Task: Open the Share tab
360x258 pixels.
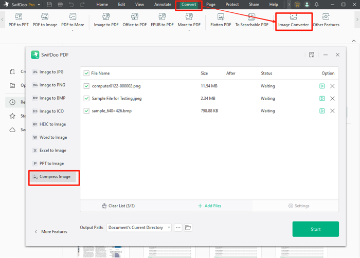Action: pyautogui.click(x=254, y=4)
